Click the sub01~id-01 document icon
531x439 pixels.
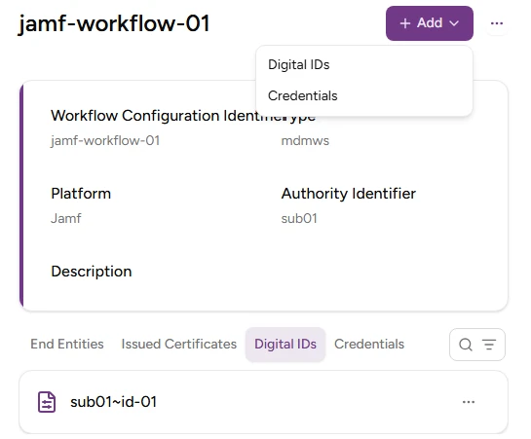pos(47,402)
